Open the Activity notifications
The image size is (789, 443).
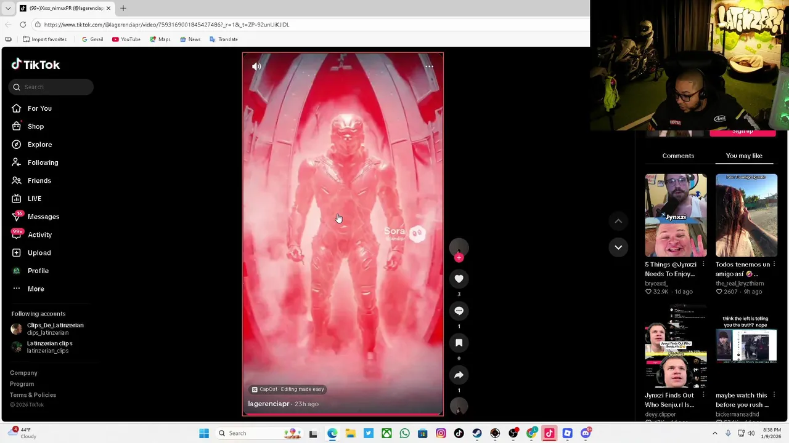point(39,234)
